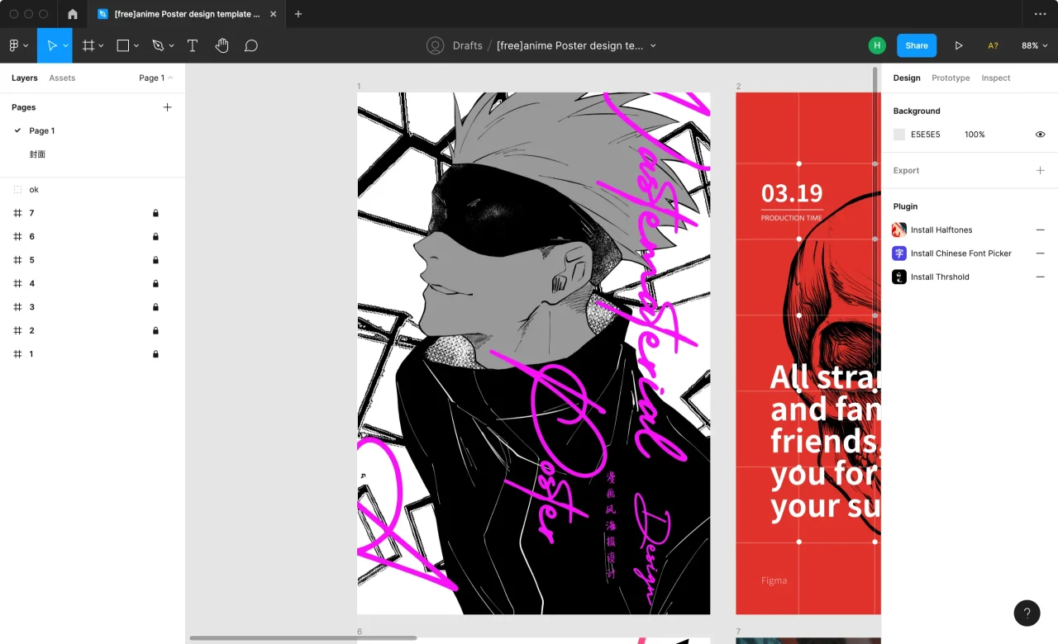Open the Design tab

click(907, 78)
